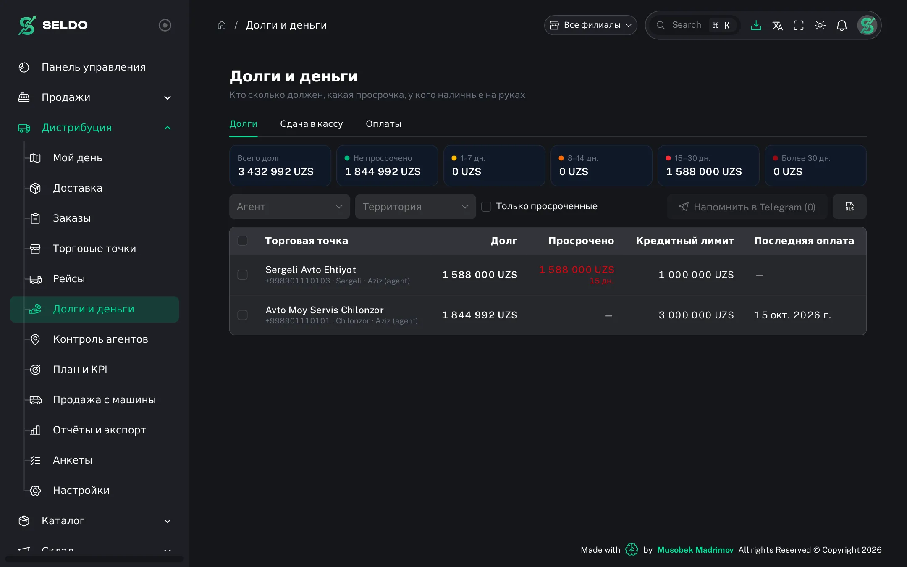The image size is (907, 567).
Task: Click Напомнить в Telegram button
Action: [747, 207]
